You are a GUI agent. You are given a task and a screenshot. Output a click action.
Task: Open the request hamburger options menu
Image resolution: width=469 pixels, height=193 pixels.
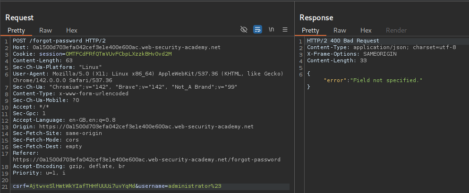click(285, 29)
